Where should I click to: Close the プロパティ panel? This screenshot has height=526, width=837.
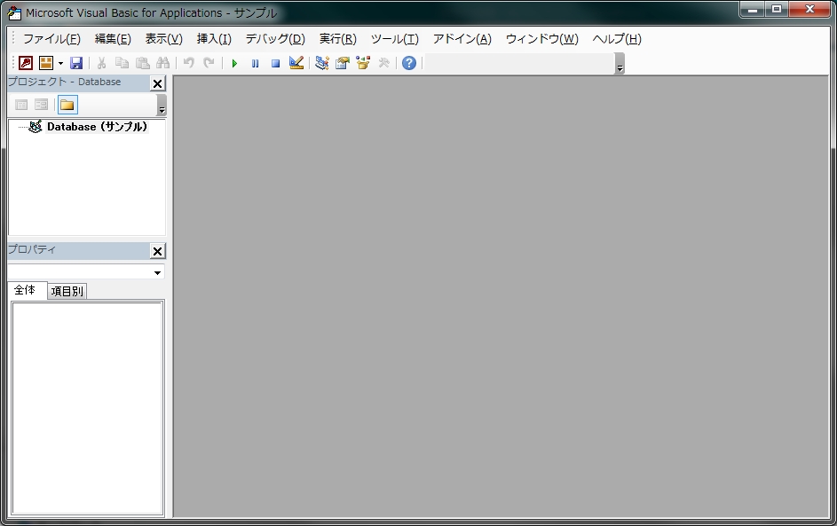(157, 251)
